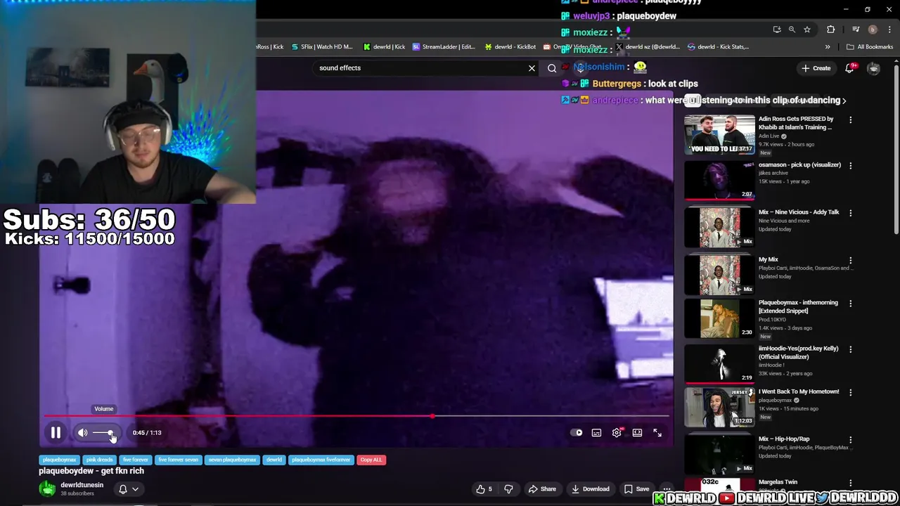Viewport: 900px width, 506px height.
Task: Dislike the video with thumbs down
Action: point(508,489)
